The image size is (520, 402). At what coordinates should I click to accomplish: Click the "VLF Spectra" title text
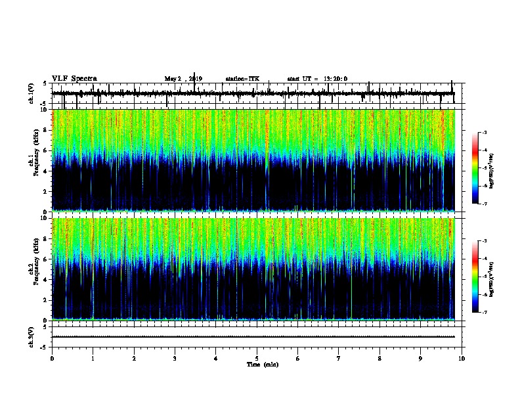click(74, 79)
